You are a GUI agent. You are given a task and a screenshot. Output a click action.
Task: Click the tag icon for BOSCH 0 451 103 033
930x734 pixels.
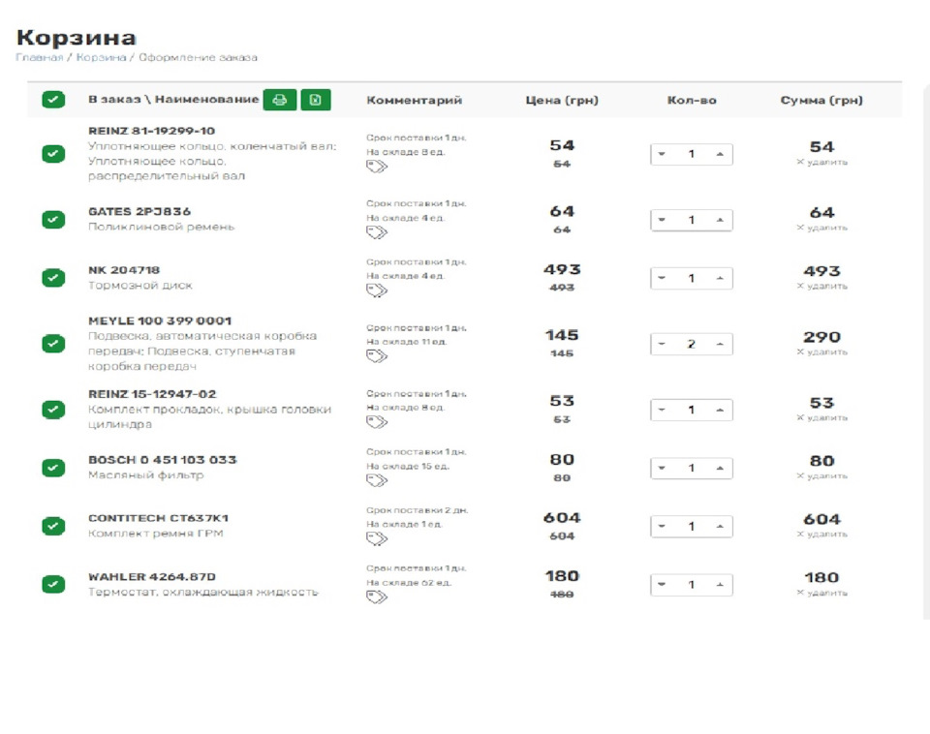(377, 481)
